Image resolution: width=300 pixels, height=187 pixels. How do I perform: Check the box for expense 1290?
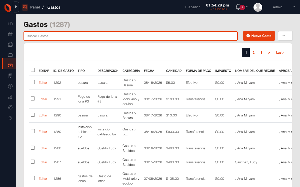pos(33,115)
